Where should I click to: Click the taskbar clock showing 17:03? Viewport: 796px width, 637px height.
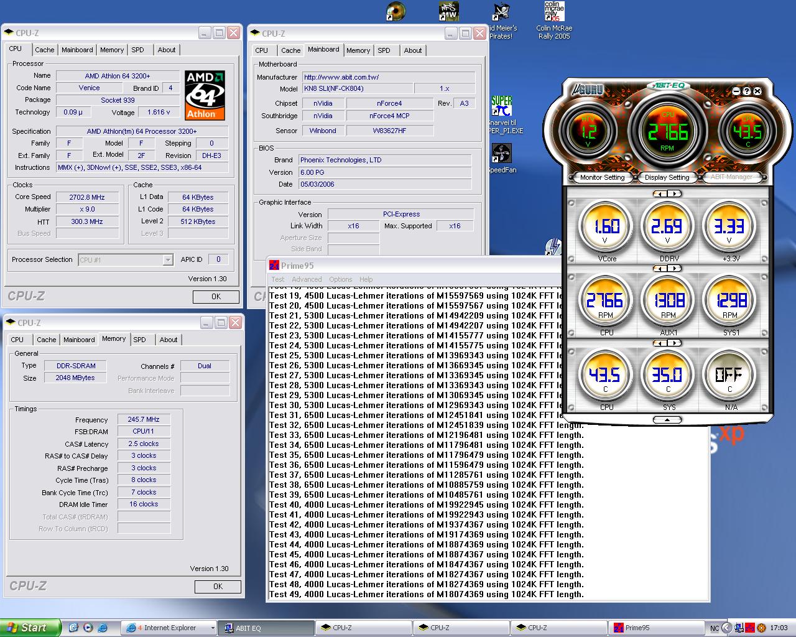[779, 628]
